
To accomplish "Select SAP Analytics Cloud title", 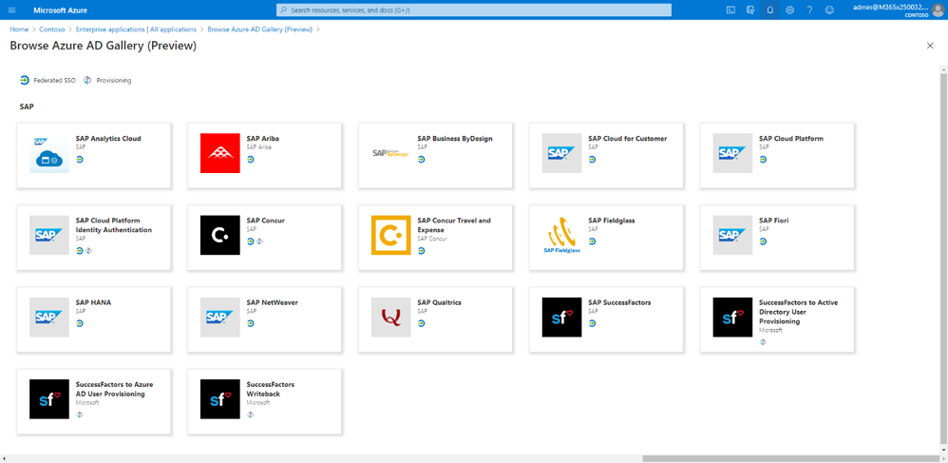I will [108, 139].
